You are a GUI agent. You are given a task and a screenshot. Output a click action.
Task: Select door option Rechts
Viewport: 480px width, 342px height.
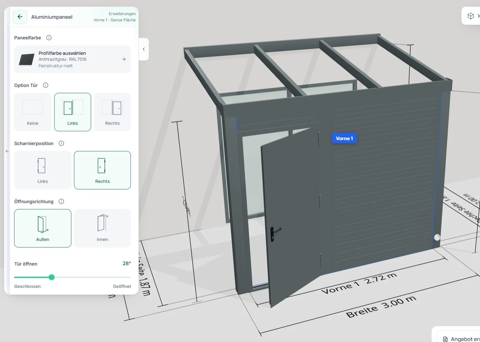[112, 112]
